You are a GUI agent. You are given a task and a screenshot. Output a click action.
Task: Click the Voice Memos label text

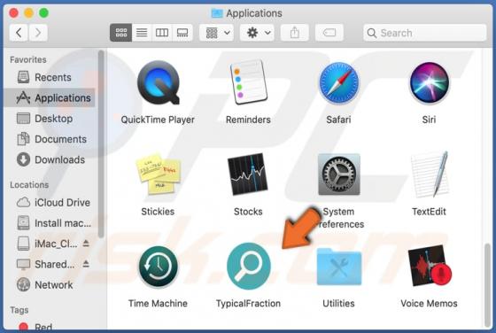pyautogui.click(x=429, y=304)
